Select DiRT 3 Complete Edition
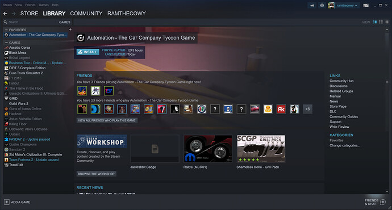Image resolution: width=392 pixels, height=210 pixels. (27, 68)
